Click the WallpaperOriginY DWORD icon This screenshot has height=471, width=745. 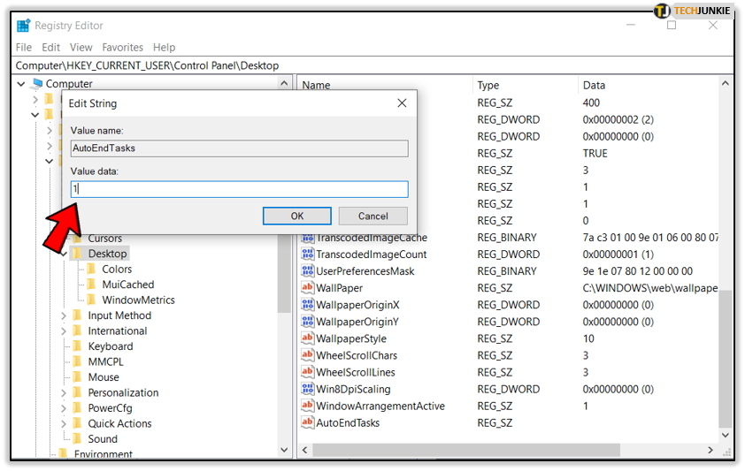click(307, 322)
